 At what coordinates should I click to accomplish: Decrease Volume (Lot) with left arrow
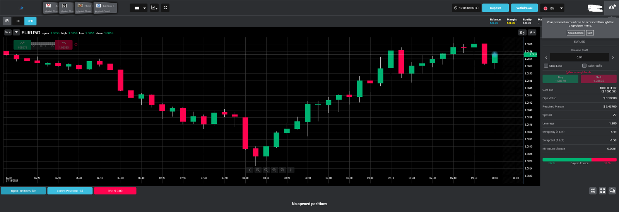tap(546, 58)
